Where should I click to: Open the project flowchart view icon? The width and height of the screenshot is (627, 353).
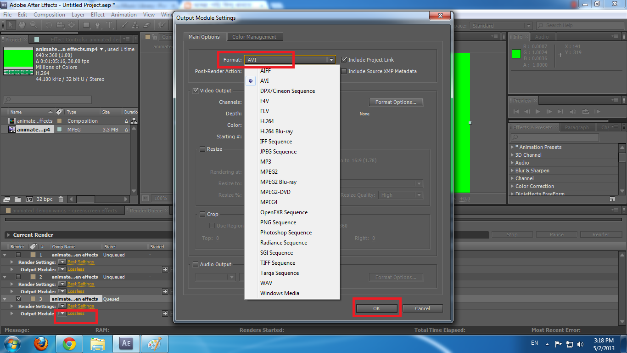tap(134, 121)
